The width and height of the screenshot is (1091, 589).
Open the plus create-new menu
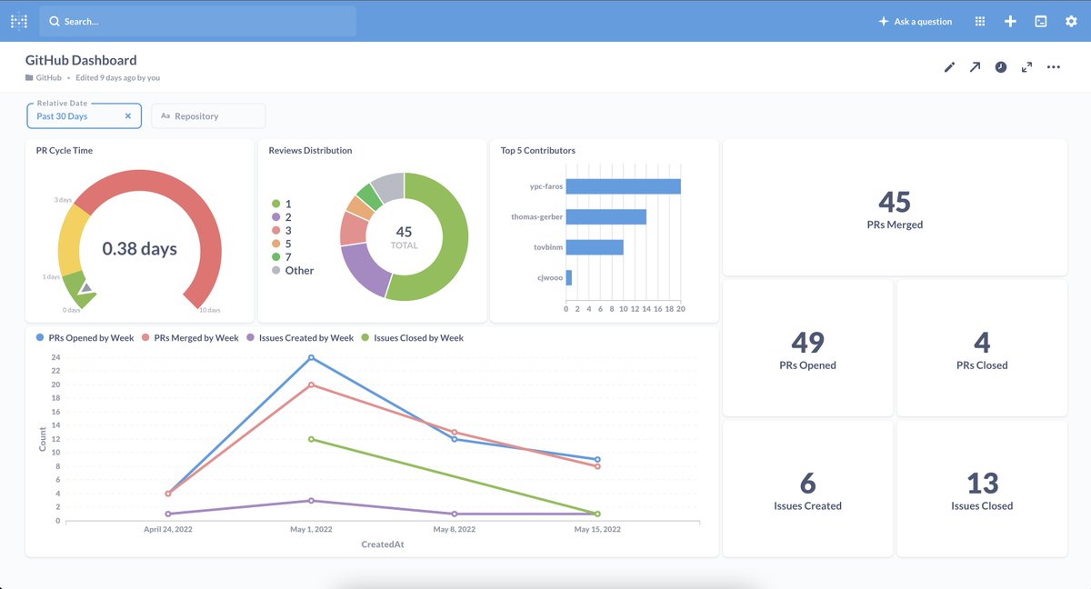tap(1010, 21)
